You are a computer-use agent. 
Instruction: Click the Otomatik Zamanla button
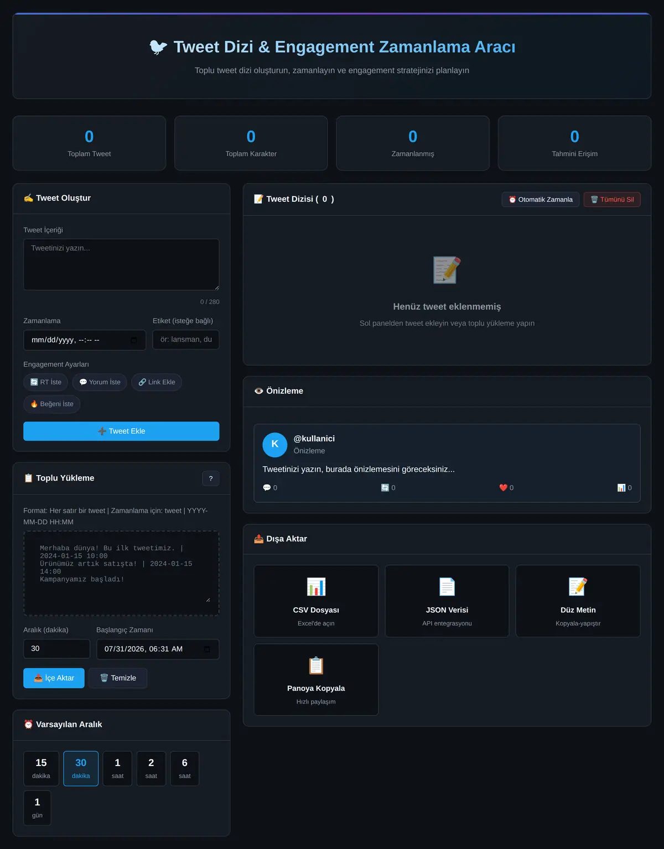pos(541,200)
